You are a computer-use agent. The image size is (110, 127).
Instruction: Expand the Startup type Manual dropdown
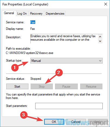66,61
